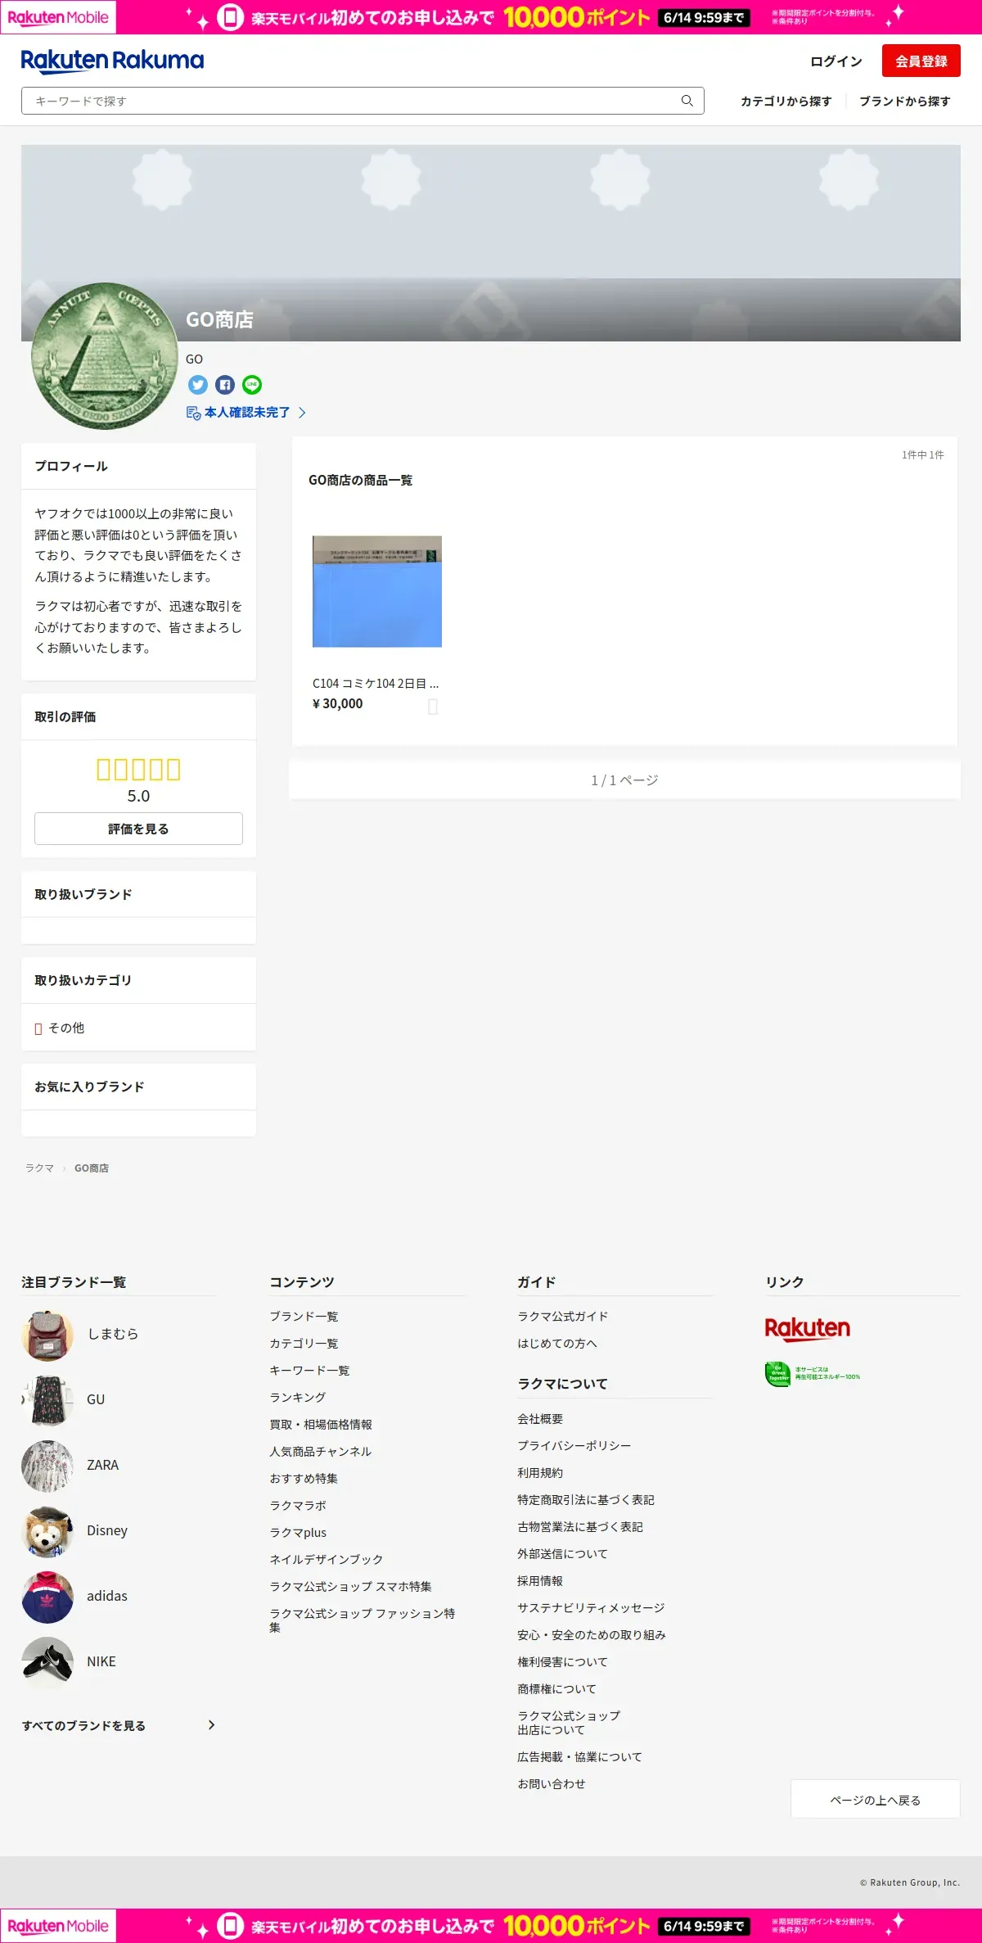This screenshot has width=982, height=1943.
Task: Open サステナビリティメッセージ link
Action: click(x=591, y=1607)
